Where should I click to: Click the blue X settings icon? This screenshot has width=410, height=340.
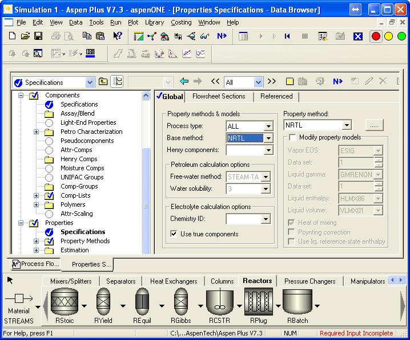(357, 36)
